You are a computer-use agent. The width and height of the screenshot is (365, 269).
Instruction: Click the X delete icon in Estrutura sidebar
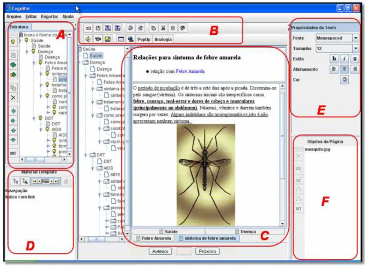[13, 98]
